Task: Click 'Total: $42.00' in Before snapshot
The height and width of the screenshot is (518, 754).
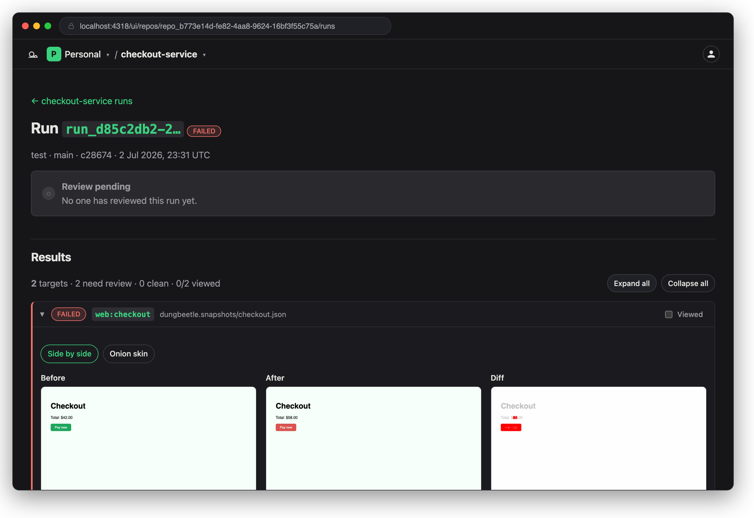Action: click(61, 418)
